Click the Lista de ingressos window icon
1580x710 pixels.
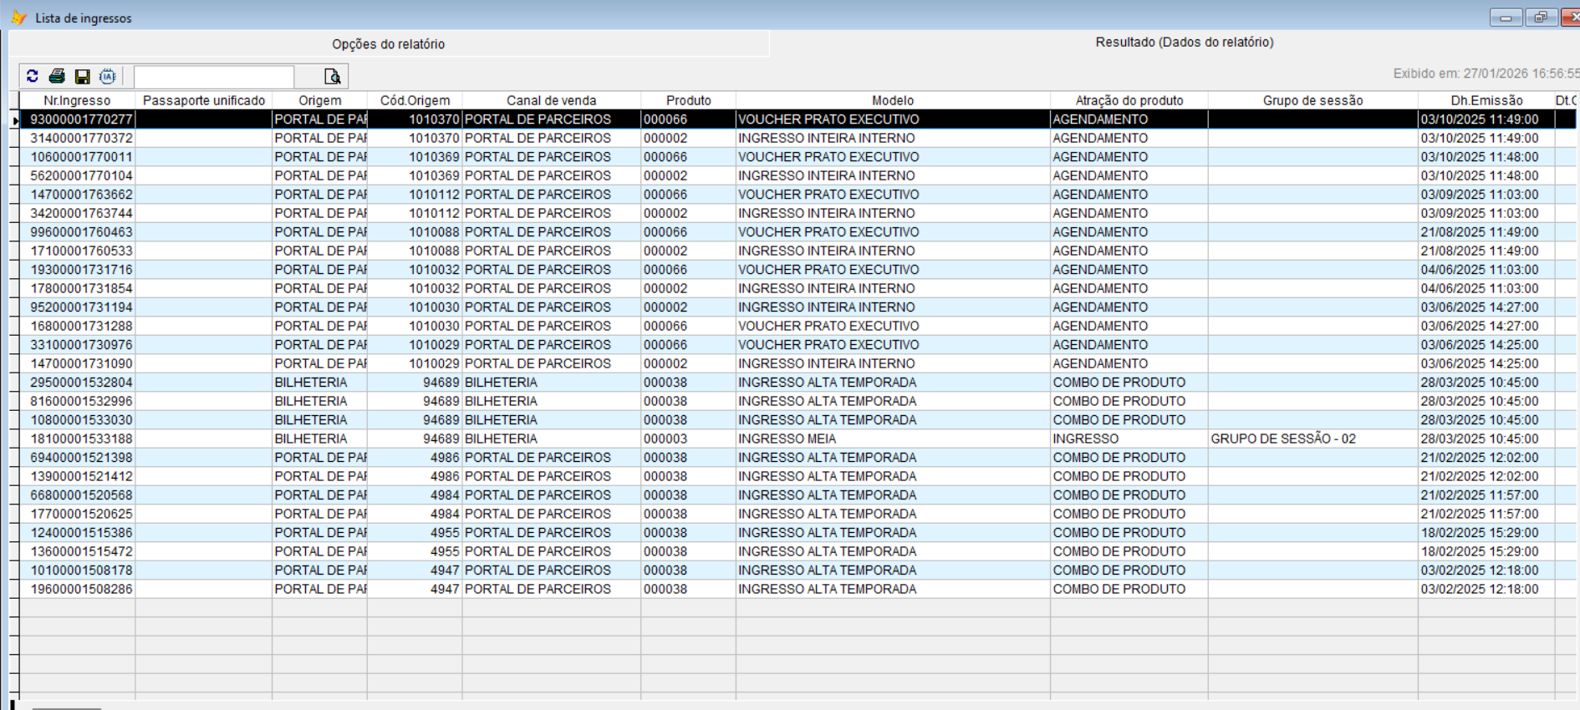[x=18, y=18]
